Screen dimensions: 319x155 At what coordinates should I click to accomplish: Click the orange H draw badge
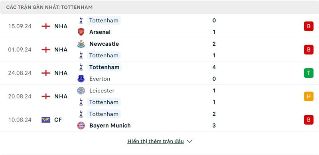[309, 96]
